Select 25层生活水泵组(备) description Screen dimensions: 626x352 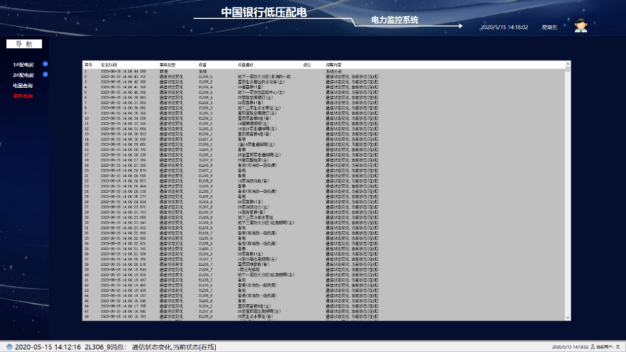pyautogui.click(x=255, y=316)
